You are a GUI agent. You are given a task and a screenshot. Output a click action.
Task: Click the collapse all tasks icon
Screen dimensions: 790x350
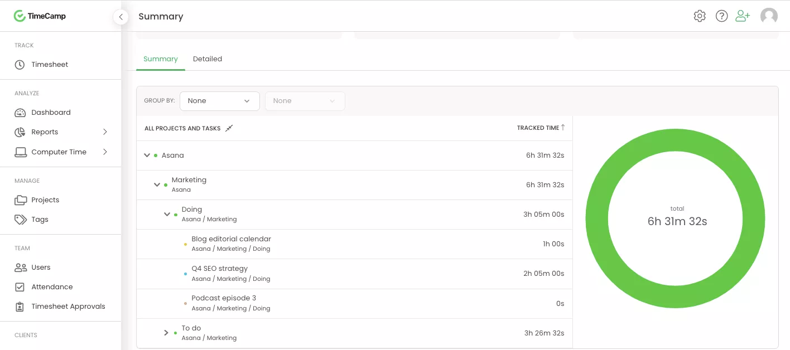click(229, 128)
